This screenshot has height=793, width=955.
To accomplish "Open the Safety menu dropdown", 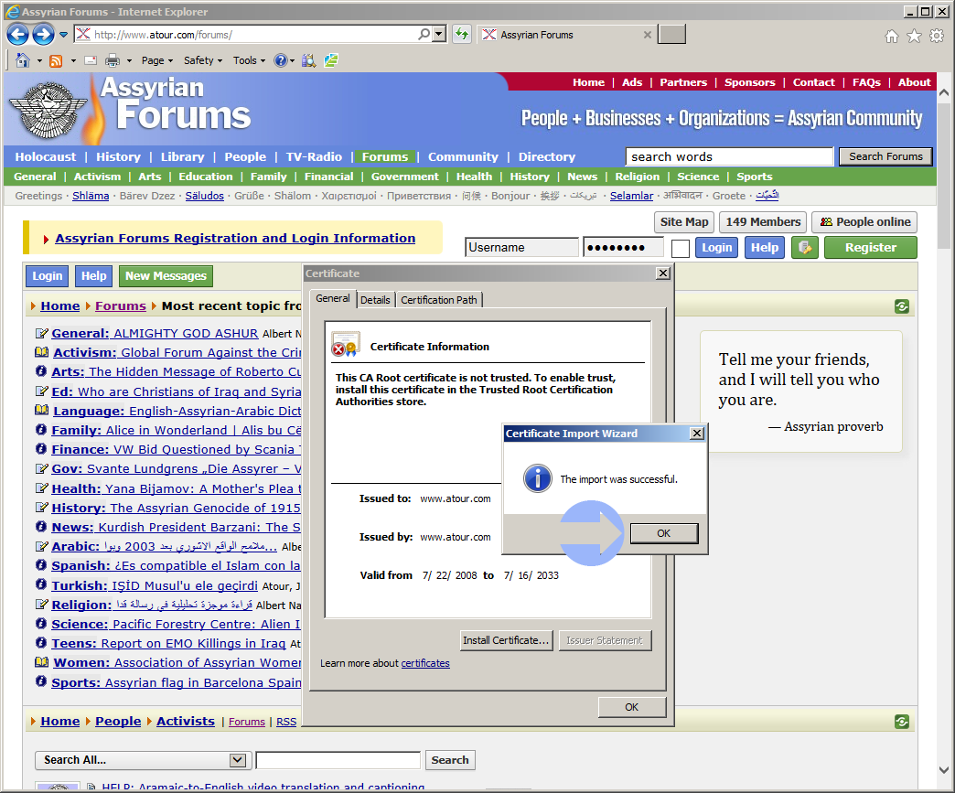I will tap(203, 60).
